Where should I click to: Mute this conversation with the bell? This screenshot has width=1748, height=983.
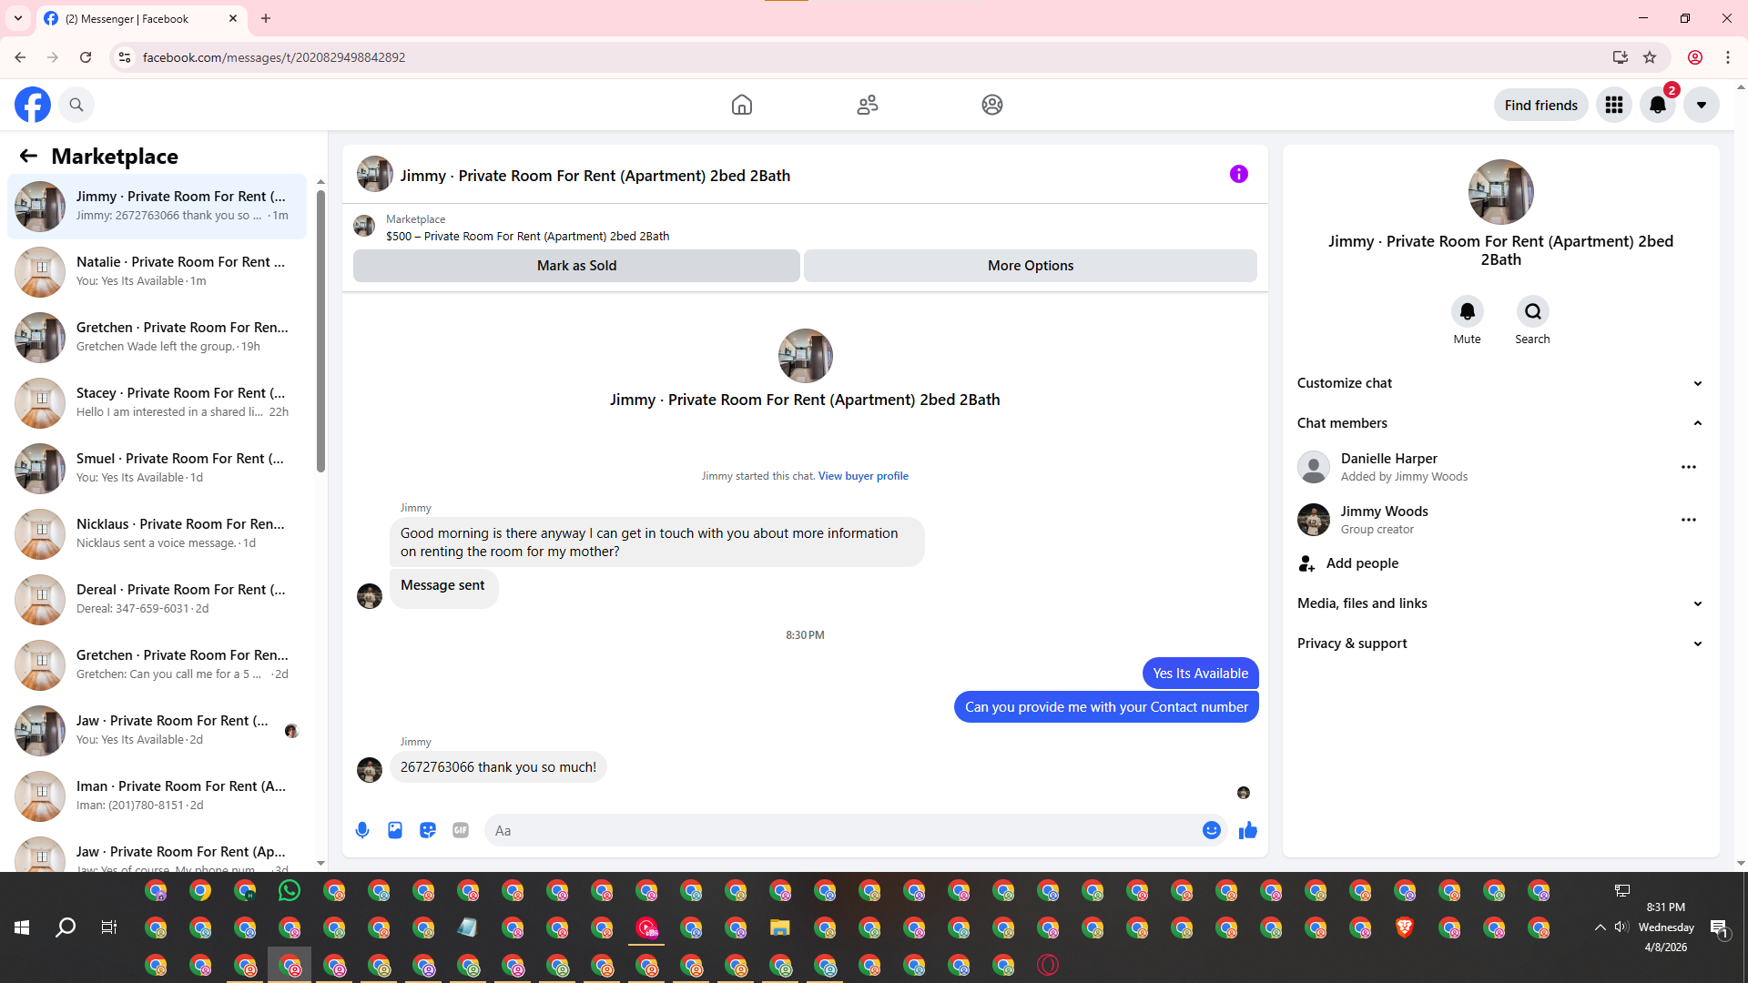[x=1467, y=312]
